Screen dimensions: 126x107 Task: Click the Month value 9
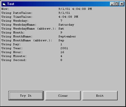61,32
